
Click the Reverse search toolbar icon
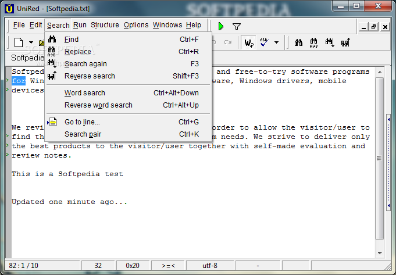345,42
